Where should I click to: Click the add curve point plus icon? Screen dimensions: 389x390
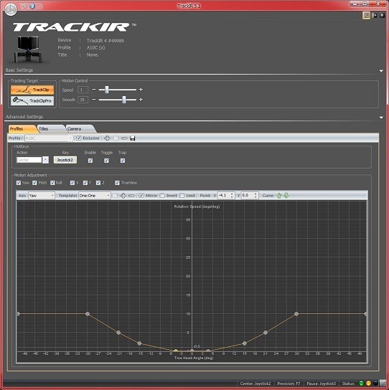pos(123,196)
